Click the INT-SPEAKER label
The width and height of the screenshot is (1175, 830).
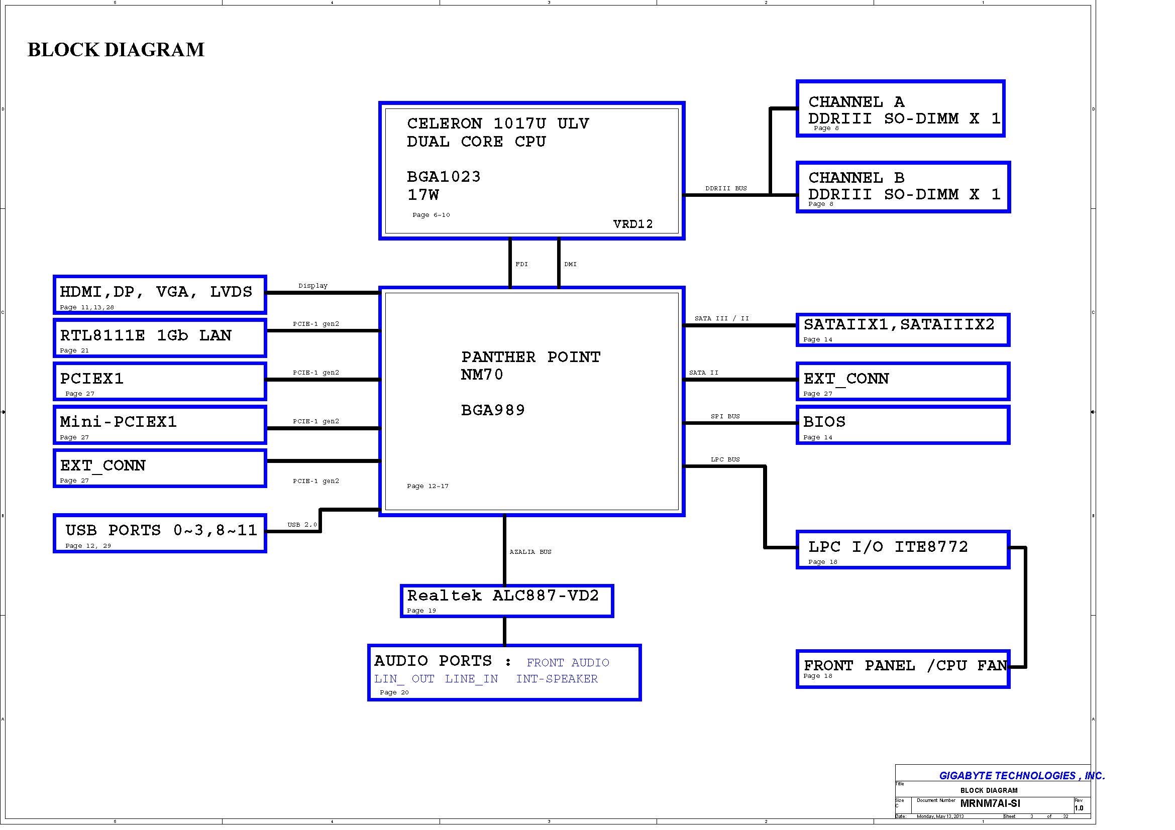(x=556, y=679)
